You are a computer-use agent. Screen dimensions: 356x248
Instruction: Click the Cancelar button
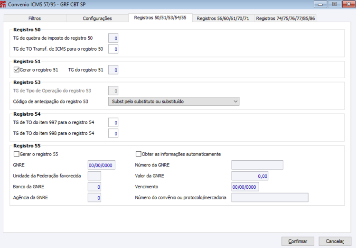335,241
